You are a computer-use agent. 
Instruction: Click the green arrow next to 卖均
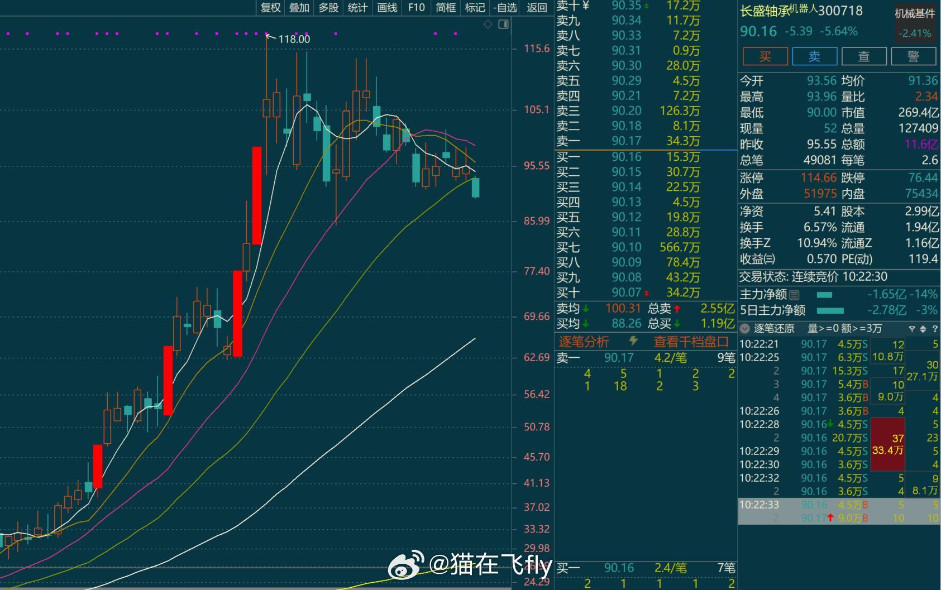(x=586, y=308)
